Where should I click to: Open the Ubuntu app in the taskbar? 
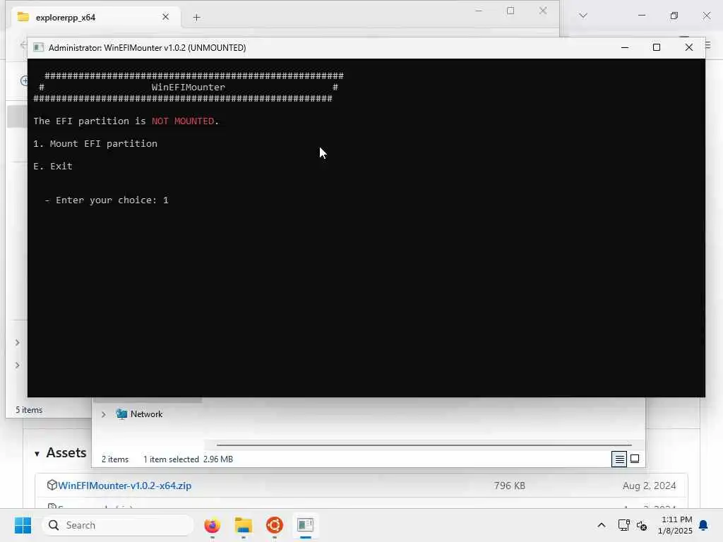pos(275,525)
